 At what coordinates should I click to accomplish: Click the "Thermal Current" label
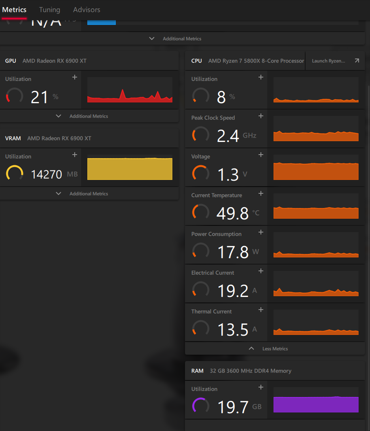pos(211,312)
